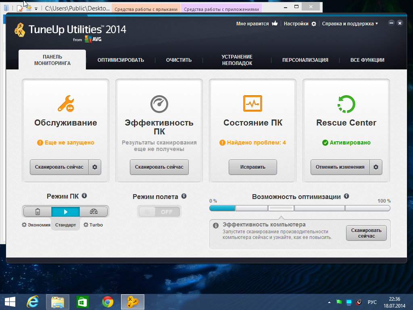The height and width of the screenshot is (310, 413).
Task: Open Настройки link in header
Action: (x=296, y=24)
